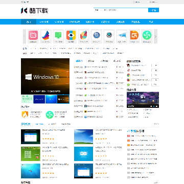Open the orange G-logo app icon
The image size is (184, 184).
(134, 35)
